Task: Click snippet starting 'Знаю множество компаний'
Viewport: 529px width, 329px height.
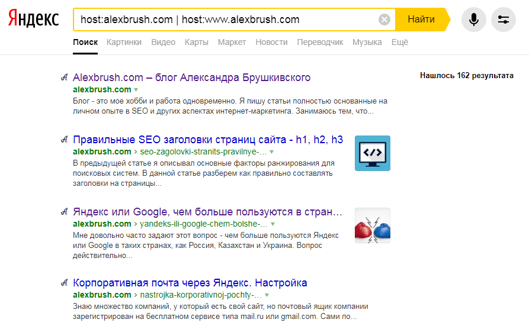Action: (220, 311)
